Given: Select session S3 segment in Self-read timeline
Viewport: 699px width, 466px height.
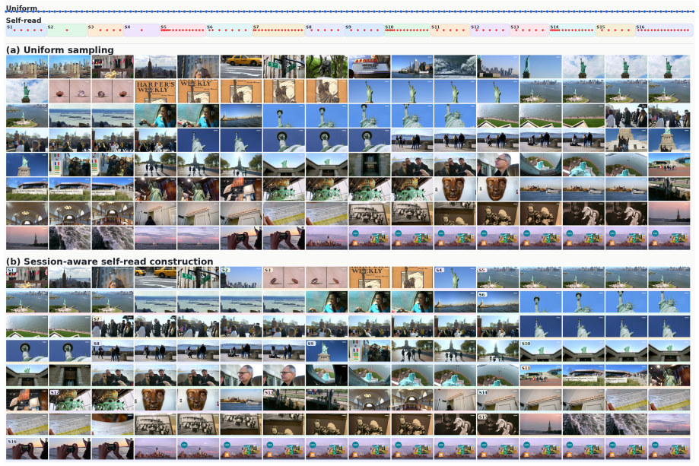Looking at the screenshot, I should (x=105, y=30).
